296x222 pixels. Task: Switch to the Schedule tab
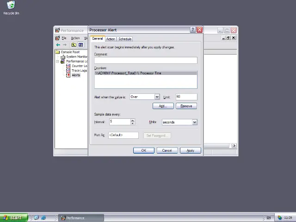[125, 39]
